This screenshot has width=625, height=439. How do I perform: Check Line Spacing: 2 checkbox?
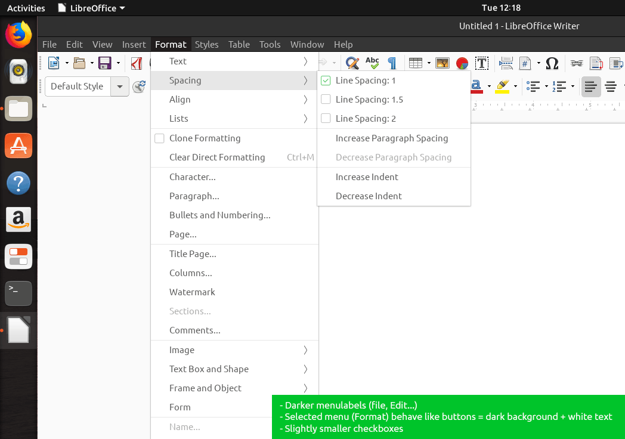(326, 119)
